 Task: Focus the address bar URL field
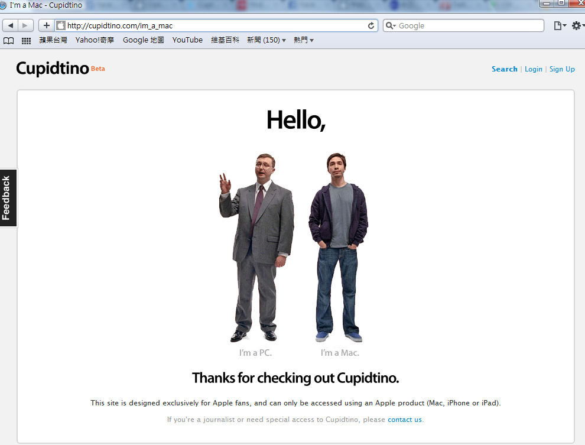click(x=216, y=25)
